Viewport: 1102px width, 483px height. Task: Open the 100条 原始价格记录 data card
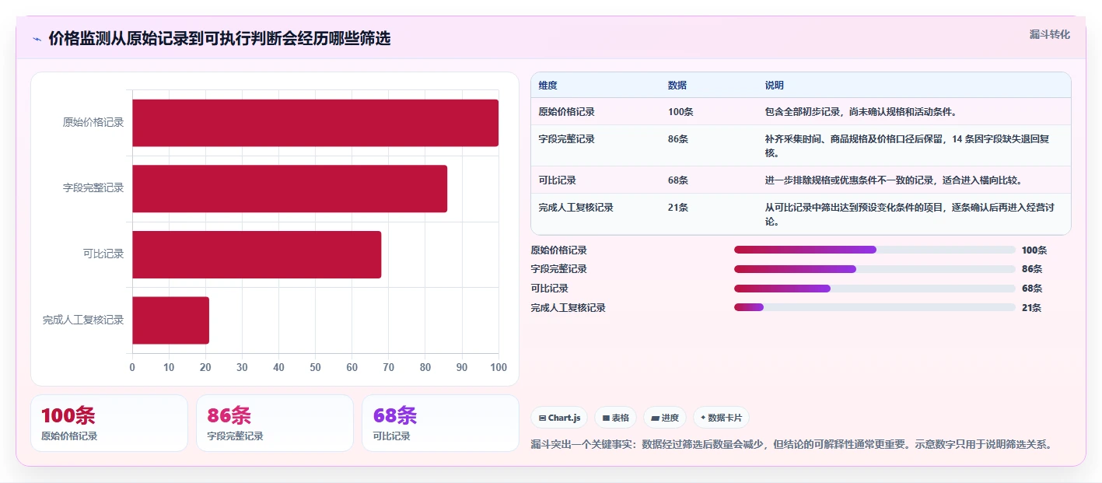click(109, 423)
